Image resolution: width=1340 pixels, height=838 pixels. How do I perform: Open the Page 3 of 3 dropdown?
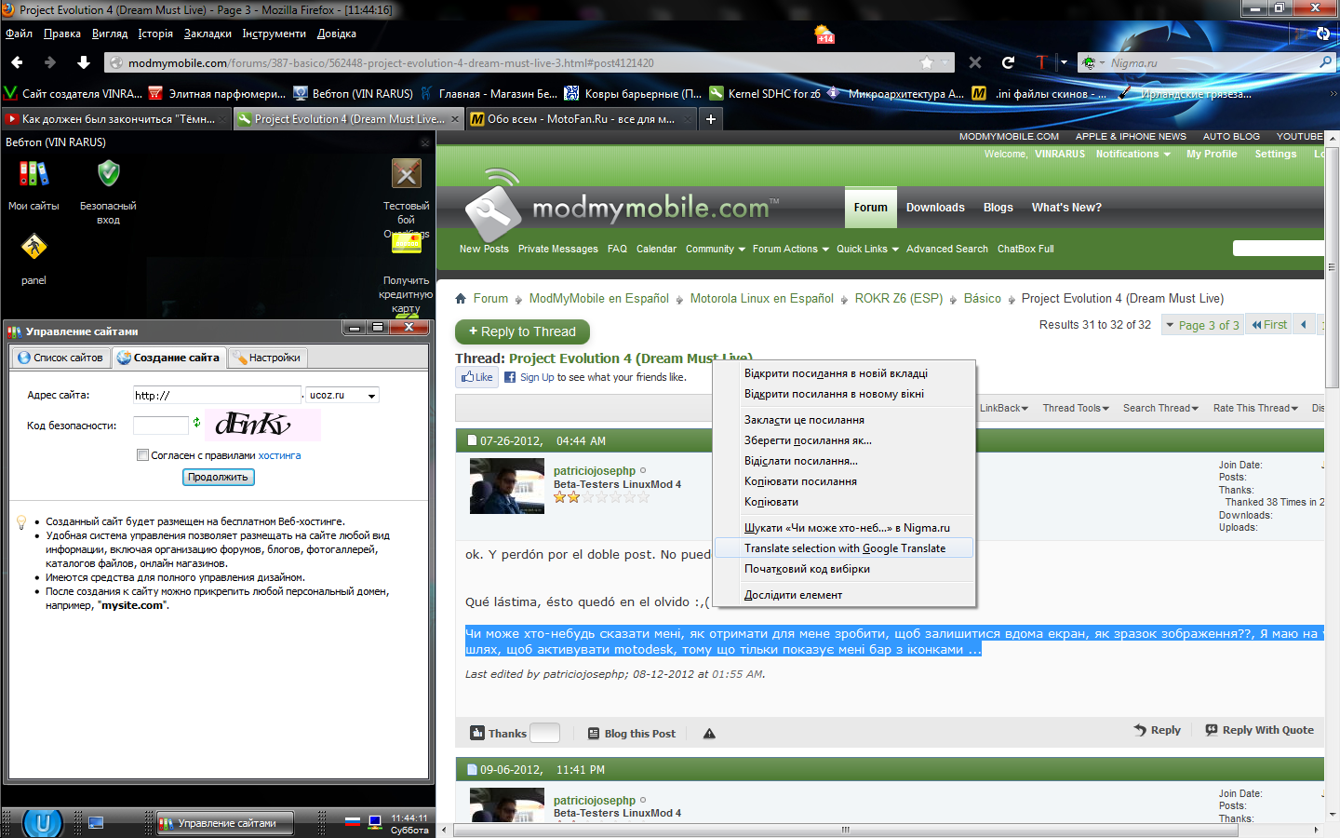[1201, 326]
